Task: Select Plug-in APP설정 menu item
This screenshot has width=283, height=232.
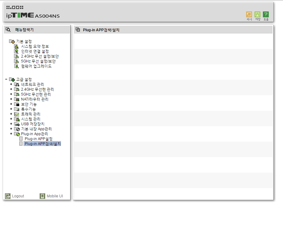Action: point(38,139)
